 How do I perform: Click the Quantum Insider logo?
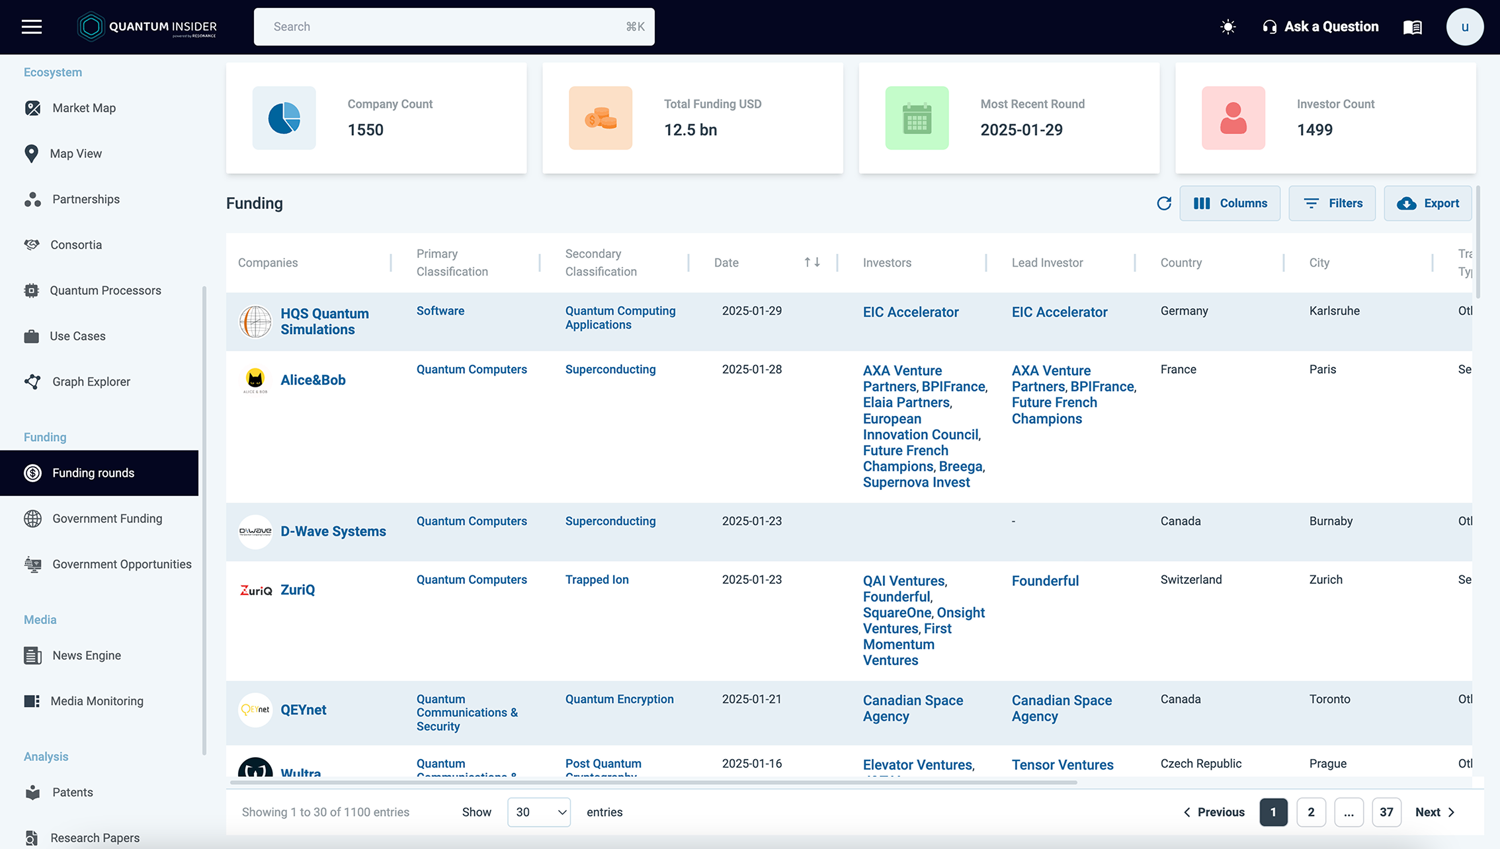[x=147, y=26]
